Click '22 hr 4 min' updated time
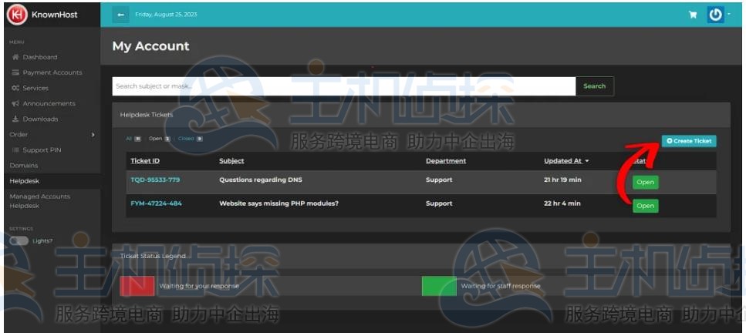 tap(562, 203)
